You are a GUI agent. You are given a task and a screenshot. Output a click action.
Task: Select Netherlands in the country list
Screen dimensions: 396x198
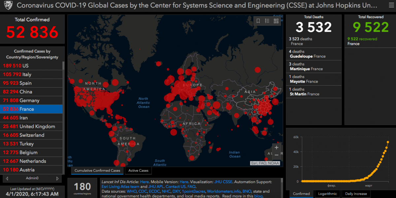pos(31,161)
